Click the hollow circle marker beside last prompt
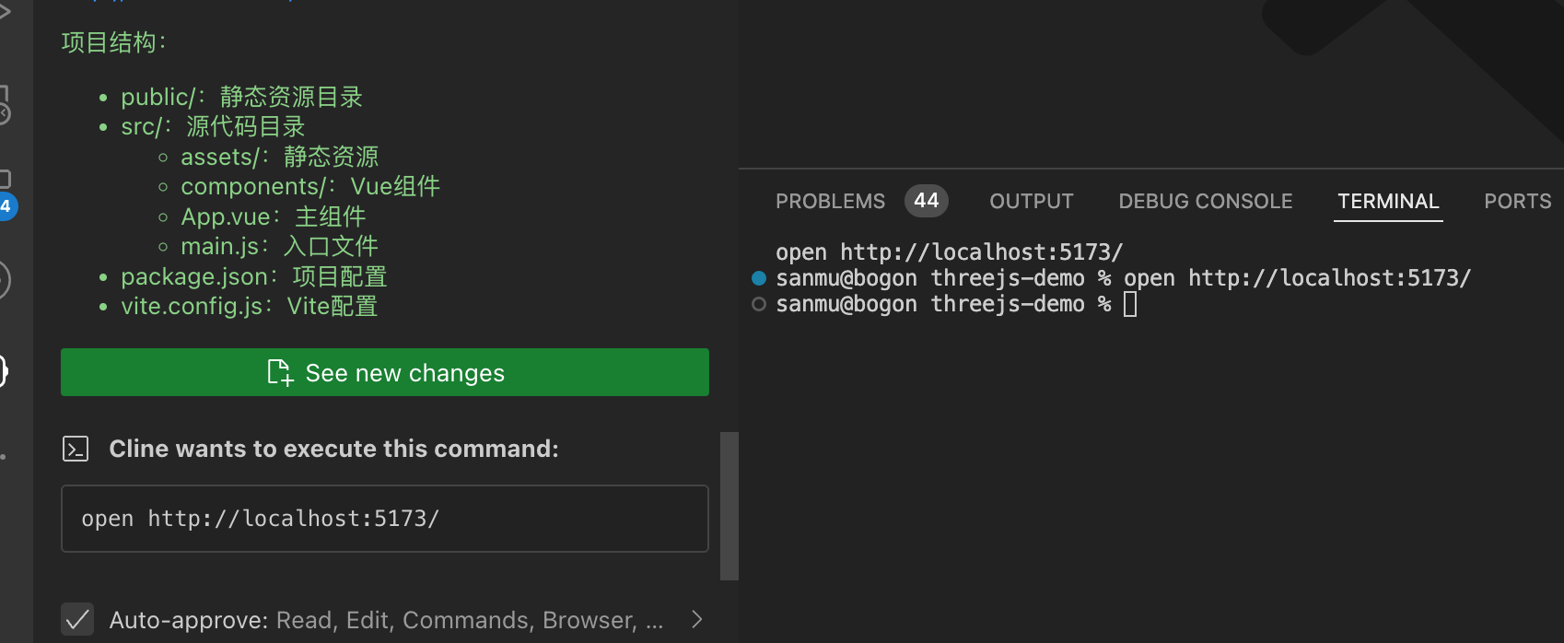1564x643 pixels. click(x=759, y=304)
